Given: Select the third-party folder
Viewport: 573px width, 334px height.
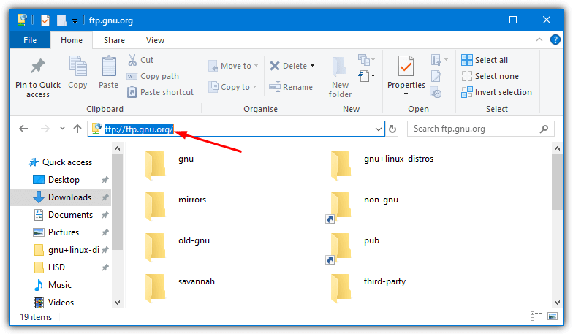Looking at the screenshot, I should 368,287.
